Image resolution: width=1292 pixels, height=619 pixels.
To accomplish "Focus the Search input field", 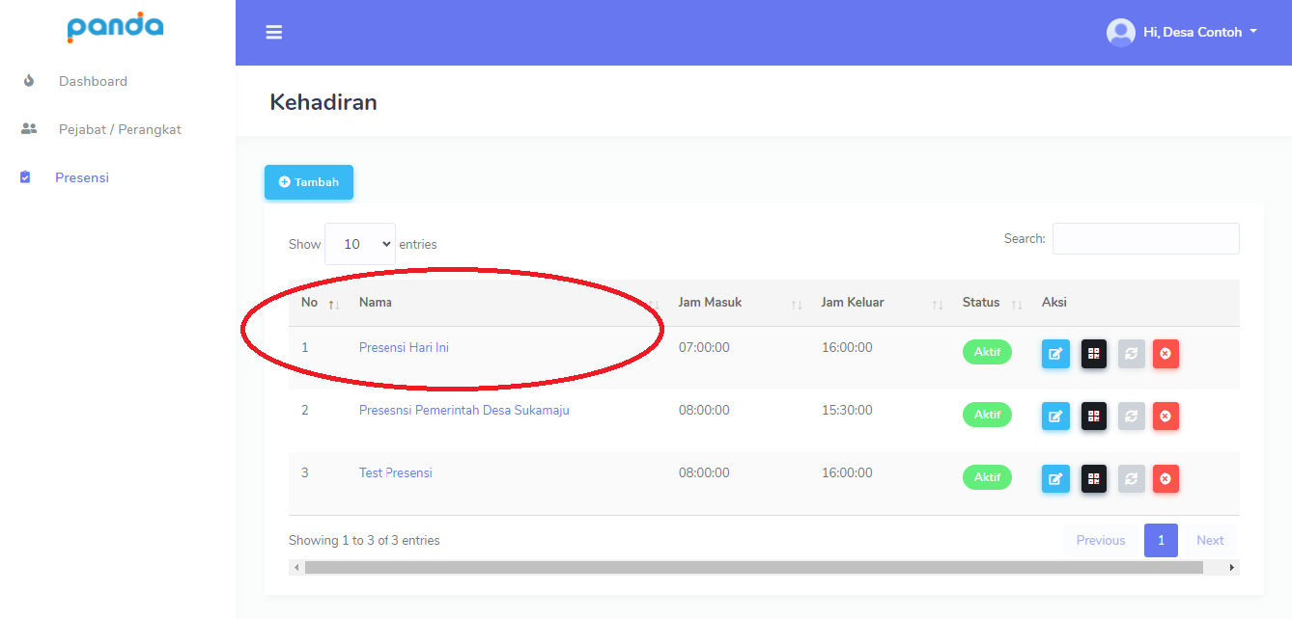I will click(x=1146, y=238).
